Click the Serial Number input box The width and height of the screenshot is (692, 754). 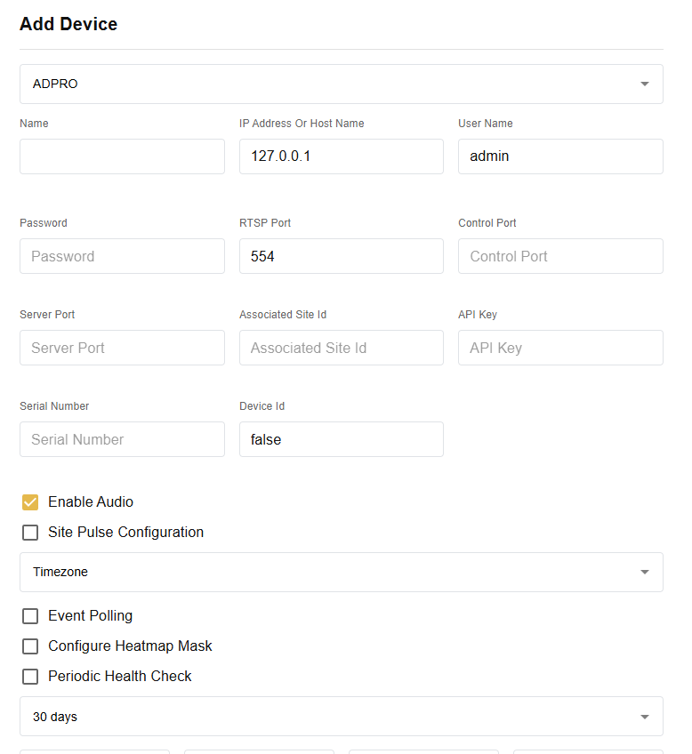point(122,439)
